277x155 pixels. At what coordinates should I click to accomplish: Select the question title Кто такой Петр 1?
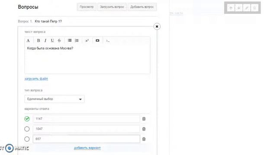pyautogui.click(x=48, y=21)
